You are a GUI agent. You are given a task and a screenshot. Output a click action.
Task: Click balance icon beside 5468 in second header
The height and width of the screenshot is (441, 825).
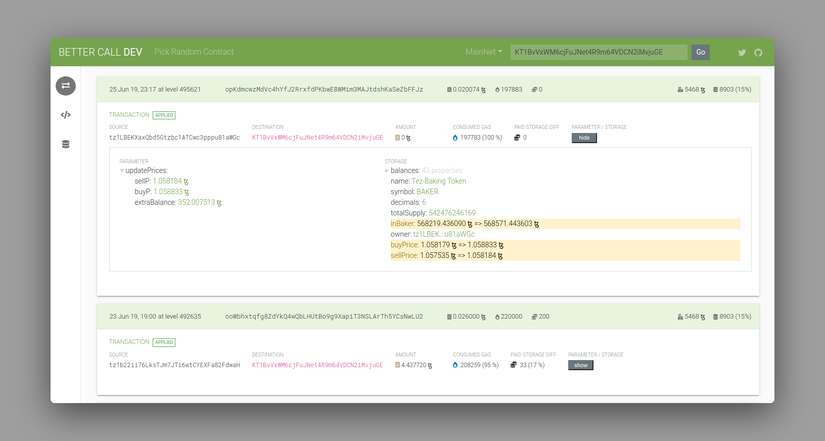coord(680,317)
